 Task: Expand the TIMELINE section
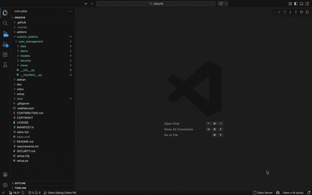[43, 188]
